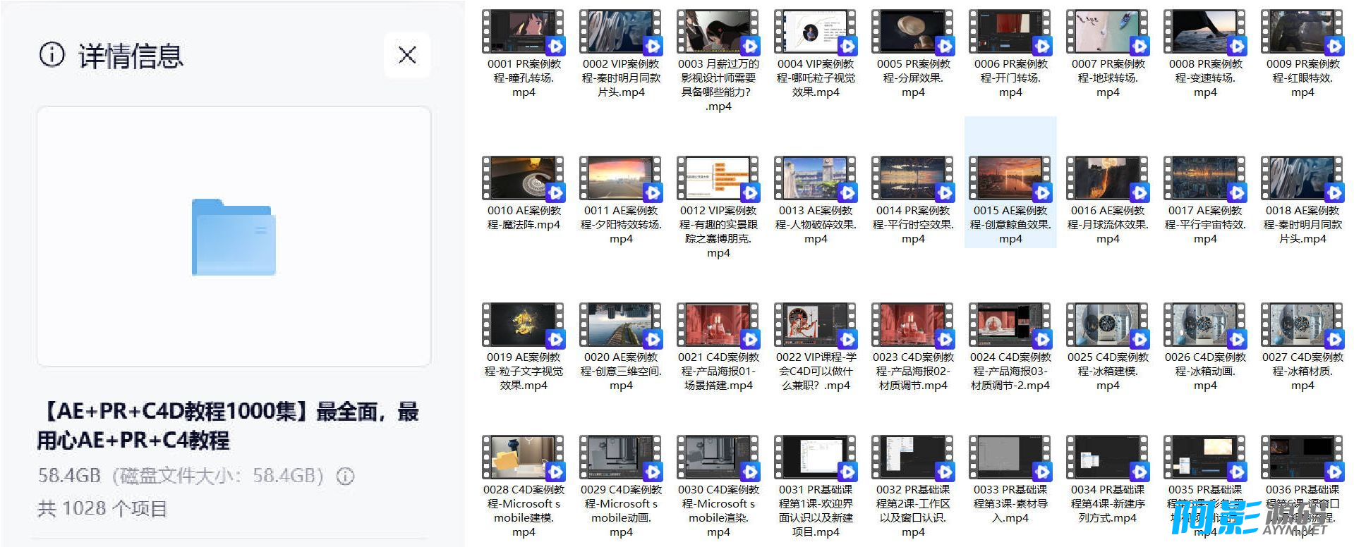Click the info icon beside disk size
1354x547 pixels.
pos(345,477)
